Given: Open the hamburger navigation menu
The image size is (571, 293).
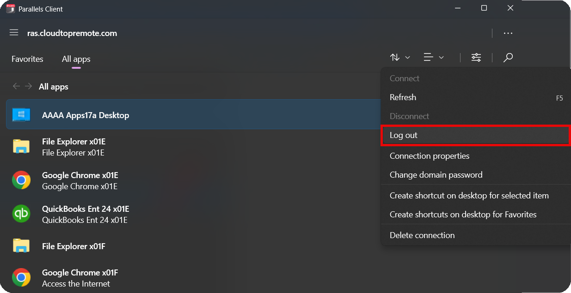Looking at the screenshot, I should pos(14,33).
